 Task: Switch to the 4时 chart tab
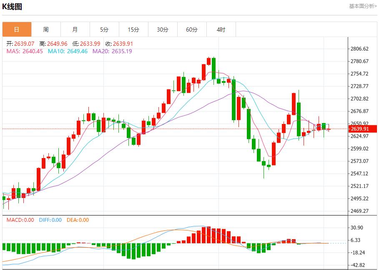[221, 30]
